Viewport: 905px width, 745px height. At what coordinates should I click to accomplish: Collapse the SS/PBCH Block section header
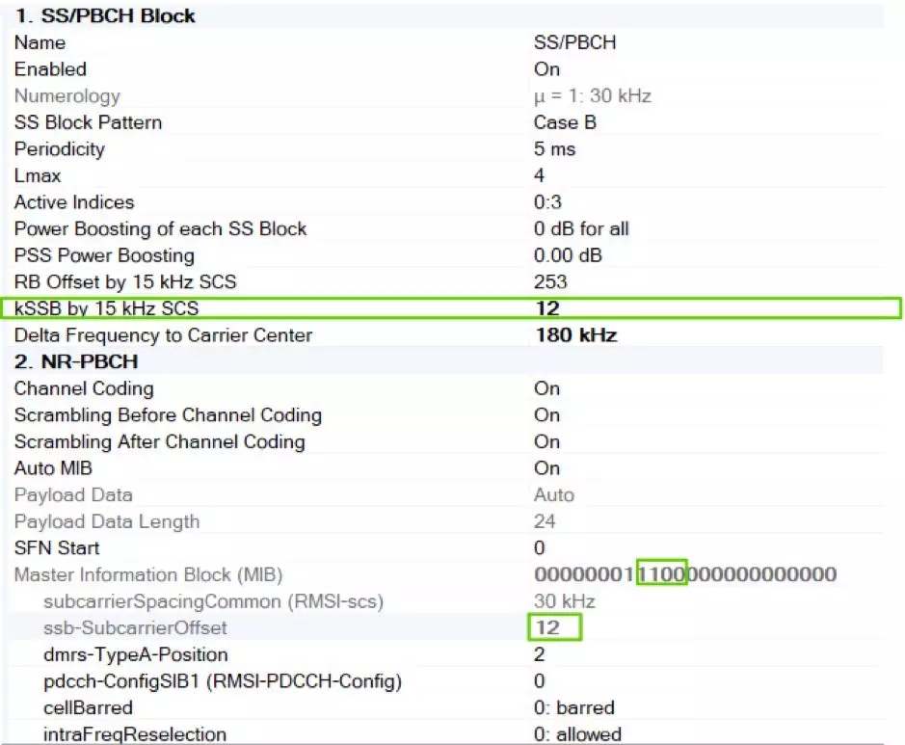(104, 15)
